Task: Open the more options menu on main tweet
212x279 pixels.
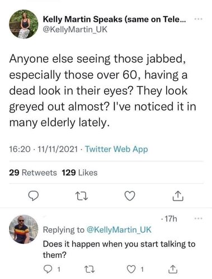Action: click(x=198, y=19)
